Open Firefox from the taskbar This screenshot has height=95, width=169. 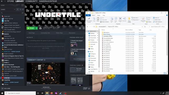[x=51, y=93]
